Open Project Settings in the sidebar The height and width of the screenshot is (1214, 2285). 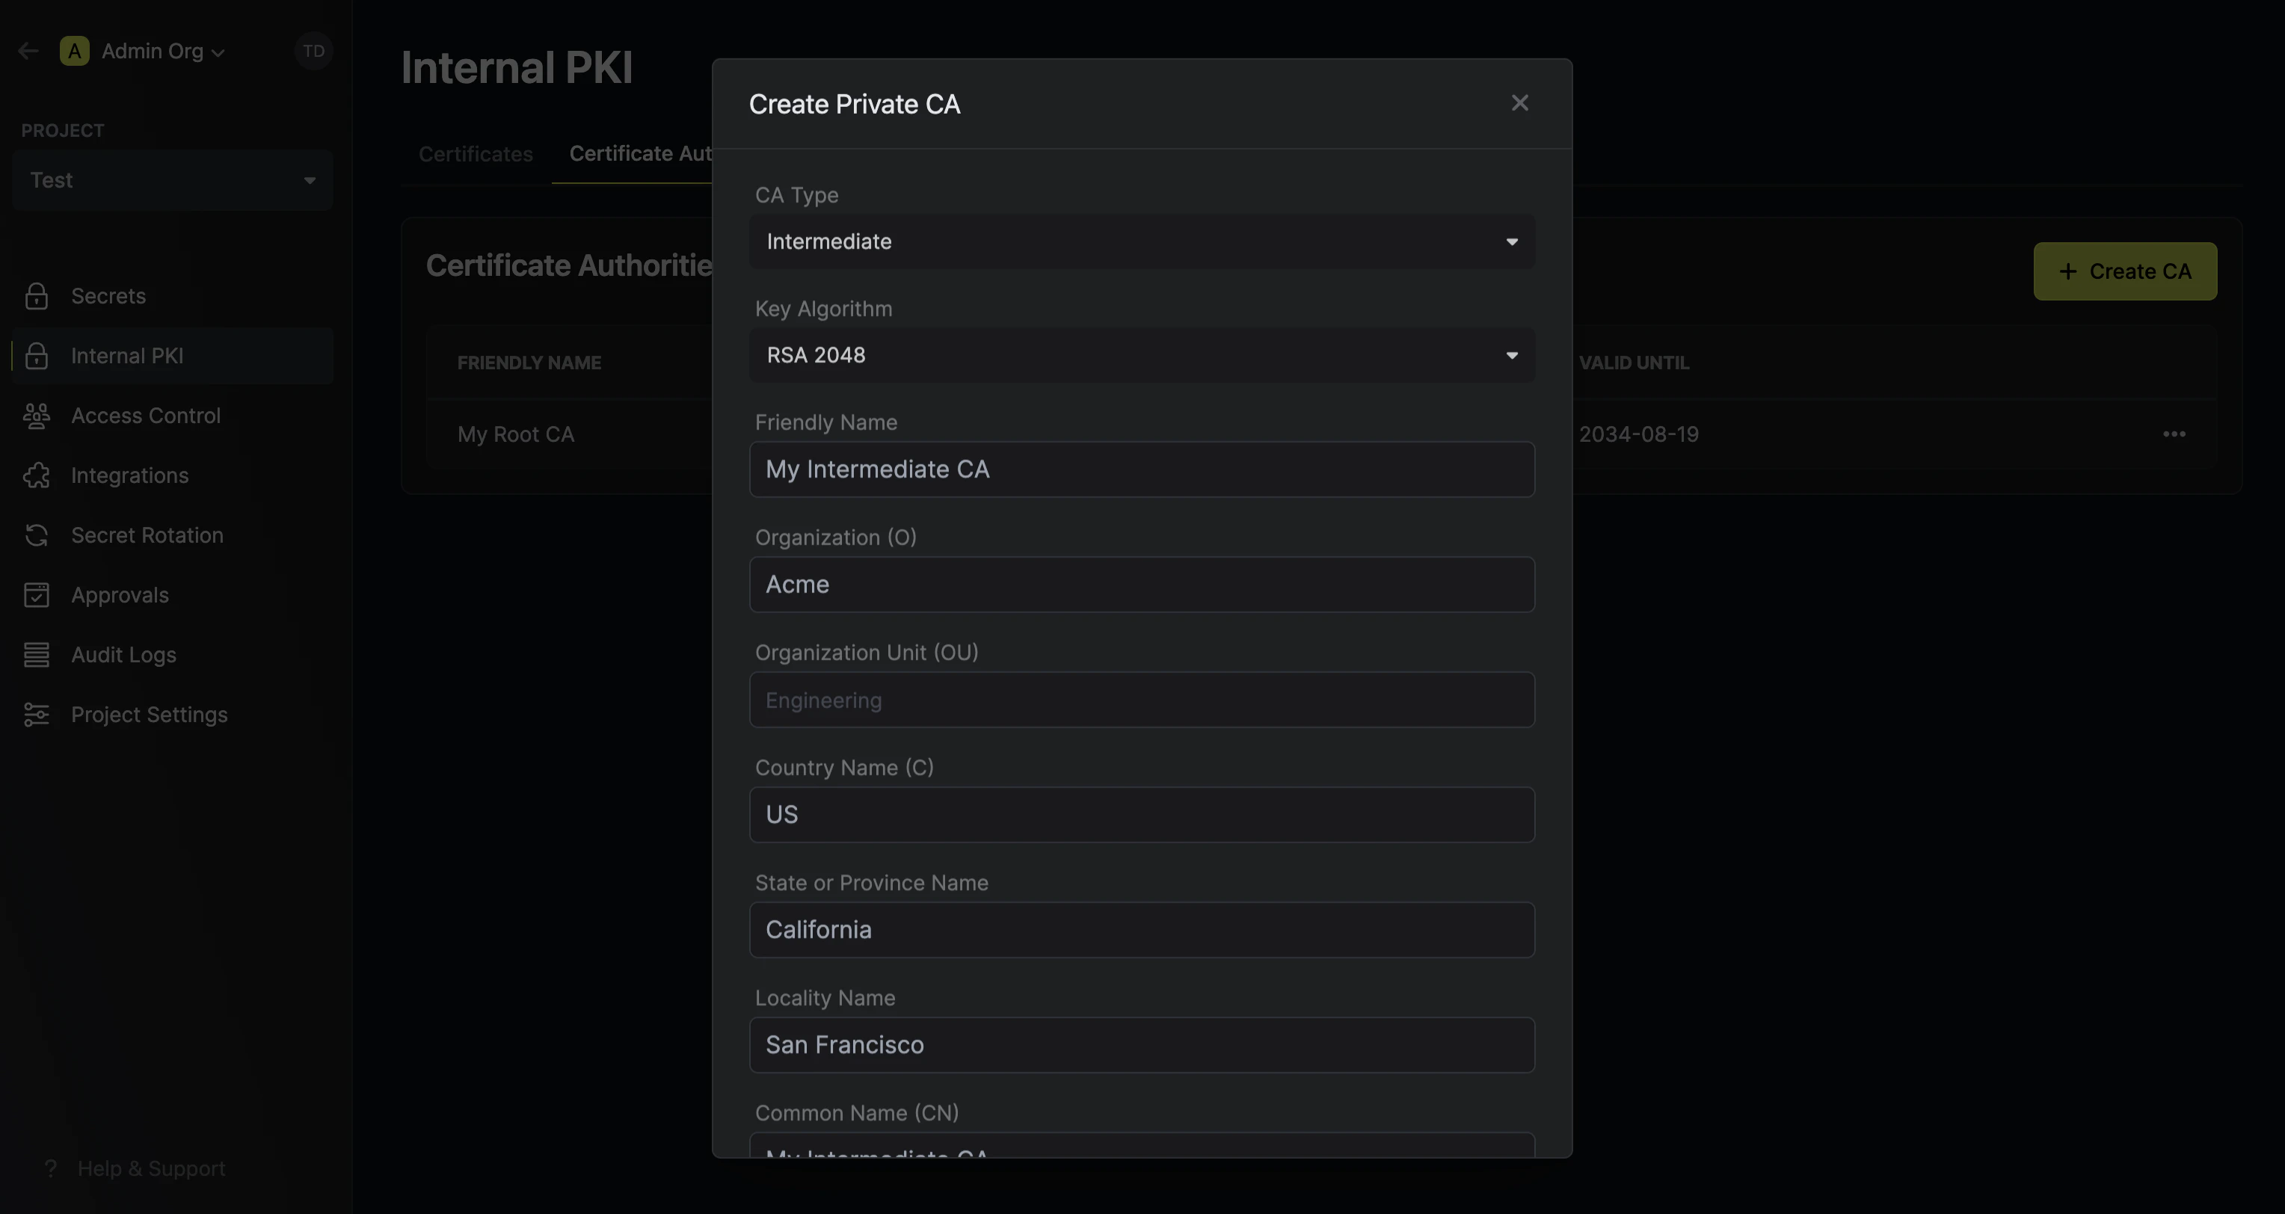pyautogui.click(x=173, y=715)
